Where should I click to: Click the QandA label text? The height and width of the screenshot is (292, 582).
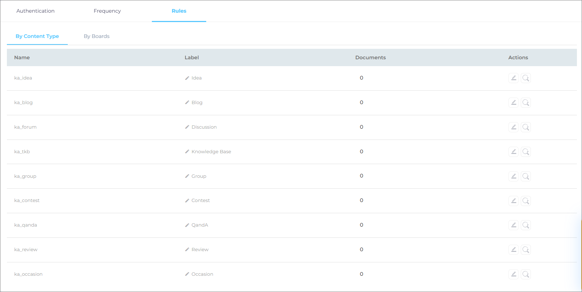(x=200, y=225)
